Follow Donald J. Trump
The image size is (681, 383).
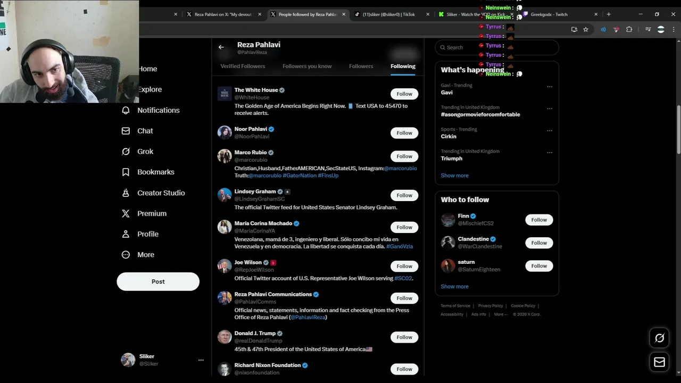[404, 337]
